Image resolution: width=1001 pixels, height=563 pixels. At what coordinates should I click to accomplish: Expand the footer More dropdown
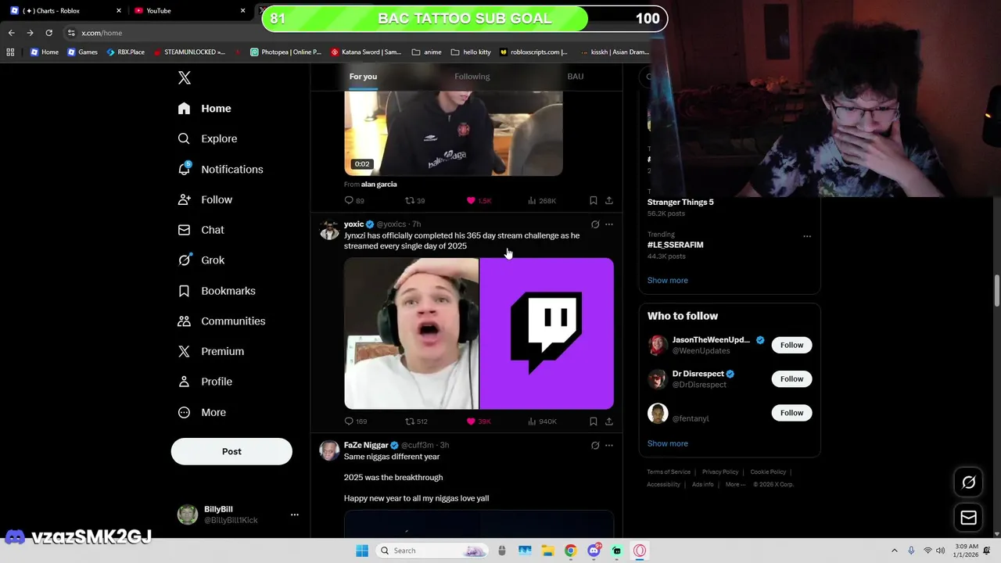coord(735,485)
